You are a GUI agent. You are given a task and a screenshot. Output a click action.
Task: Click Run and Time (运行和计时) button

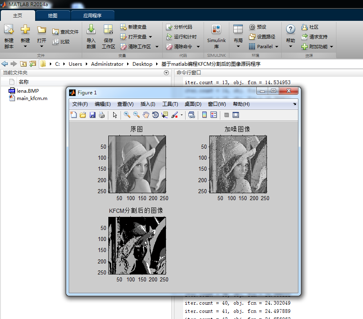tap(181, 37)
